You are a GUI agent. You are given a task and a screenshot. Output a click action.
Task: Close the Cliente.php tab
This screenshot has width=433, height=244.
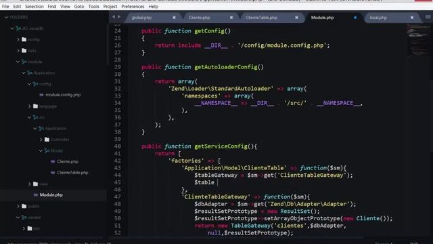pos(231,18)
